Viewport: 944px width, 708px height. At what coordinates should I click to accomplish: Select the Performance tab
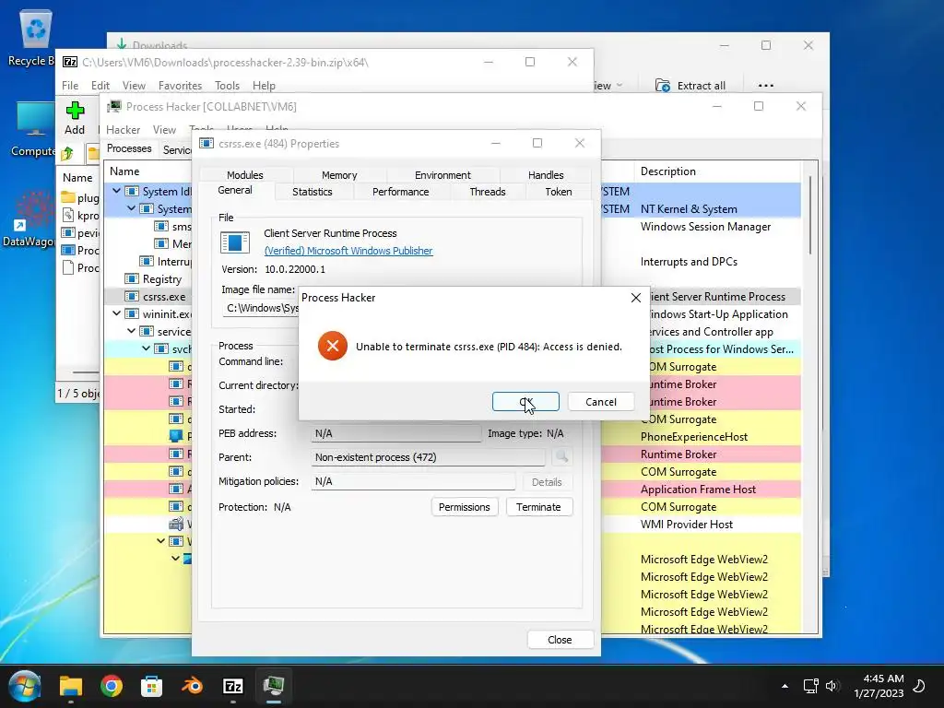coord(400,192)
